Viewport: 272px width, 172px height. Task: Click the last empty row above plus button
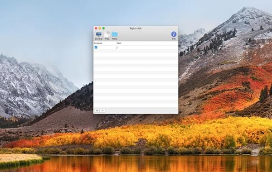(x=136, y=105)
